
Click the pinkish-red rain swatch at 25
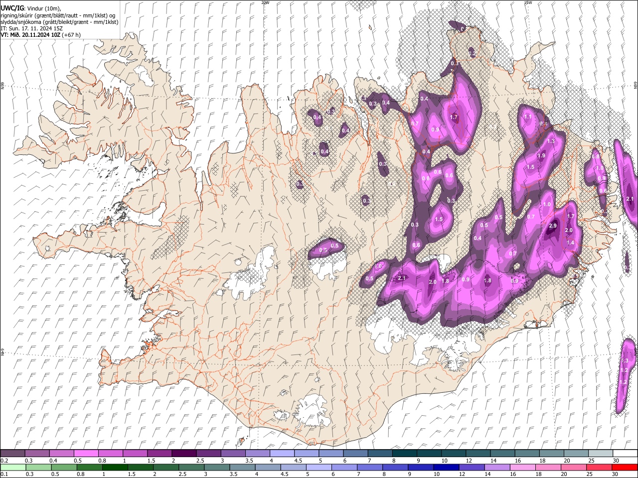coord(599,467)
